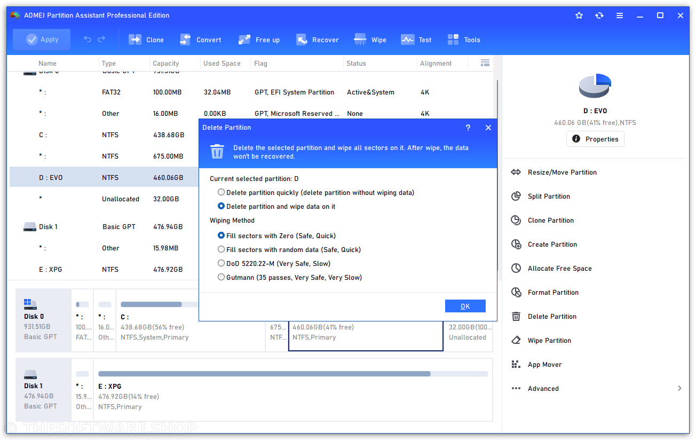Click the column settings list icon

[485, 63]
